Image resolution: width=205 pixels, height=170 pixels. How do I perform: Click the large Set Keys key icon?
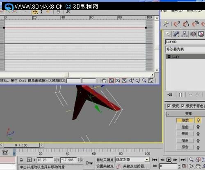(x=89, y=163)
